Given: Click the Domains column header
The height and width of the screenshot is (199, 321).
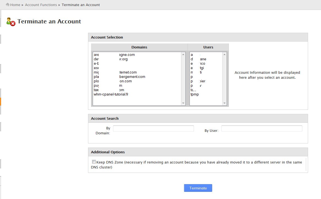Looking at the screenshot, I should tap(139, 47).
